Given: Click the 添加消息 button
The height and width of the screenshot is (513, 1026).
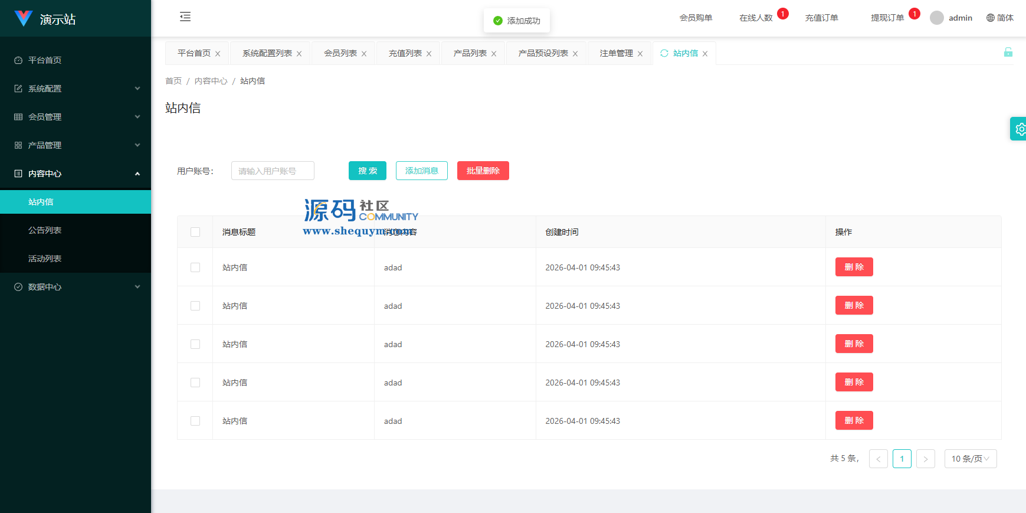Looking at the screenshot, I should (421, 171).
